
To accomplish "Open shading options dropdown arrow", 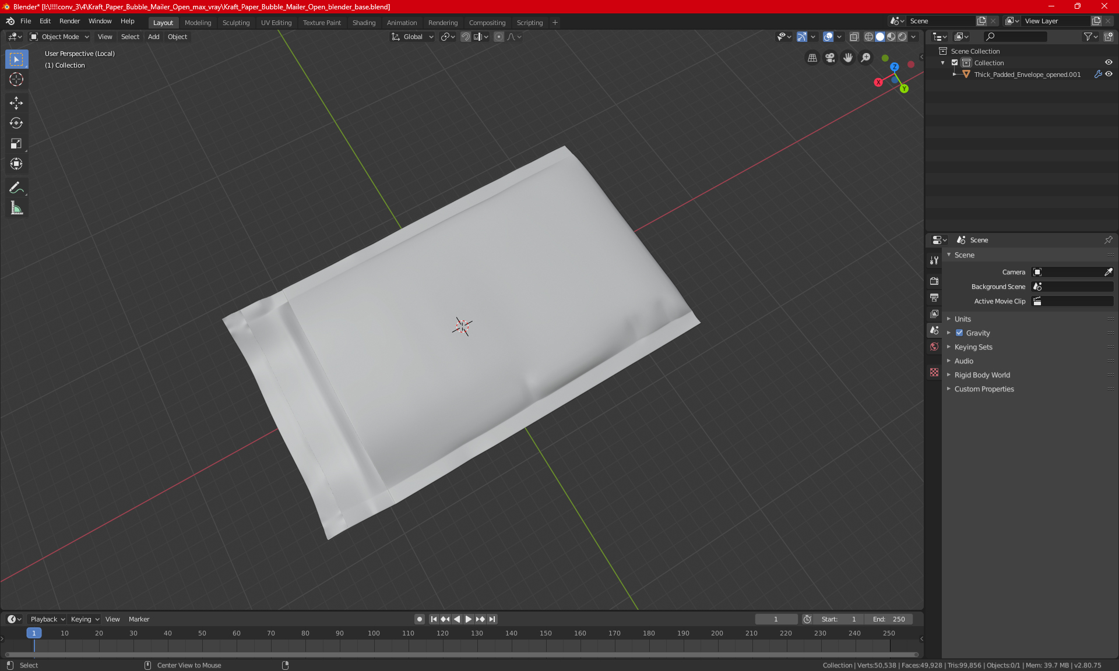I will (x=914, y=37).
